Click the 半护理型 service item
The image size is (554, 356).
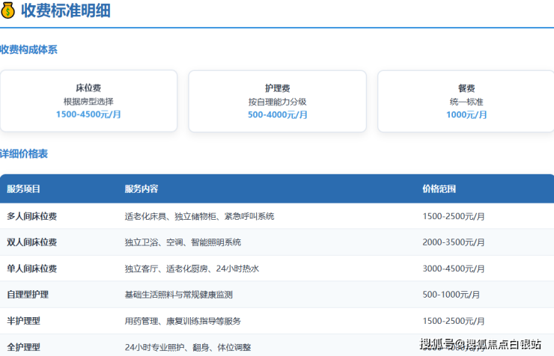pos(23,321)
